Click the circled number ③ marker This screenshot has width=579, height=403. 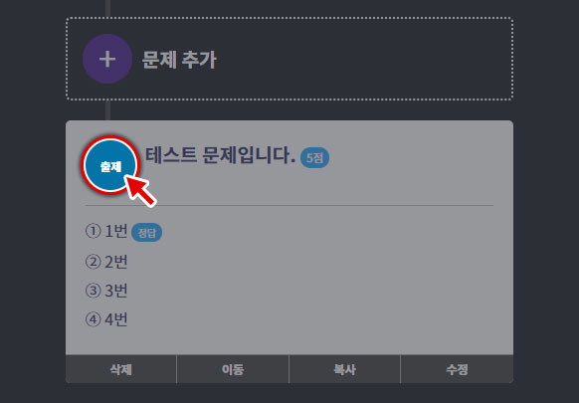[93, 291]
